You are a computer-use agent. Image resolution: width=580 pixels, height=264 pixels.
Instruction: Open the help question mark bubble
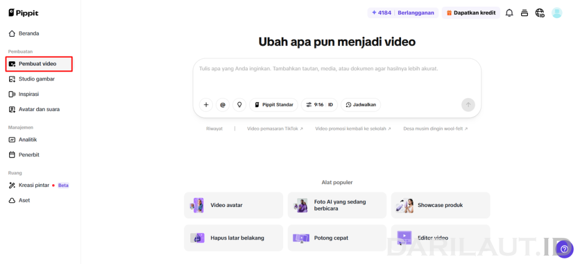[x=564, y=249]
